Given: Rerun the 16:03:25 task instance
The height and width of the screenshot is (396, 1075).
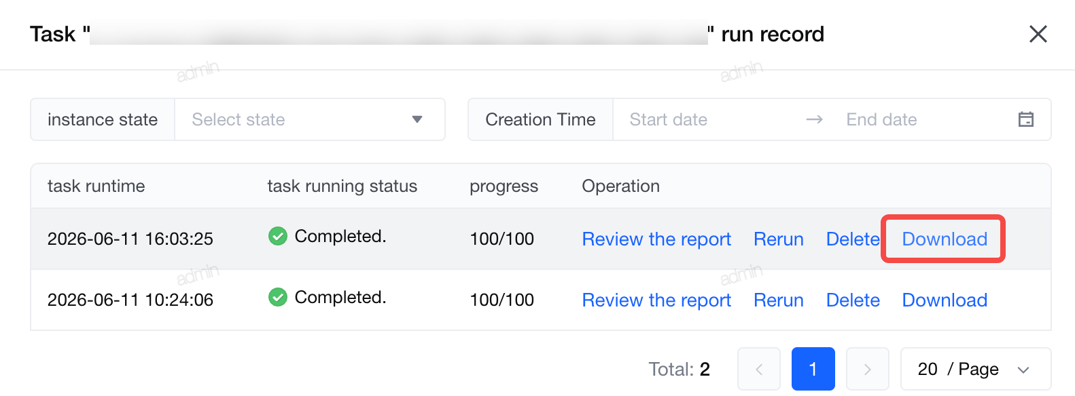Looking at the screenshot, I should pyautogui.click(x=779, y=239).
